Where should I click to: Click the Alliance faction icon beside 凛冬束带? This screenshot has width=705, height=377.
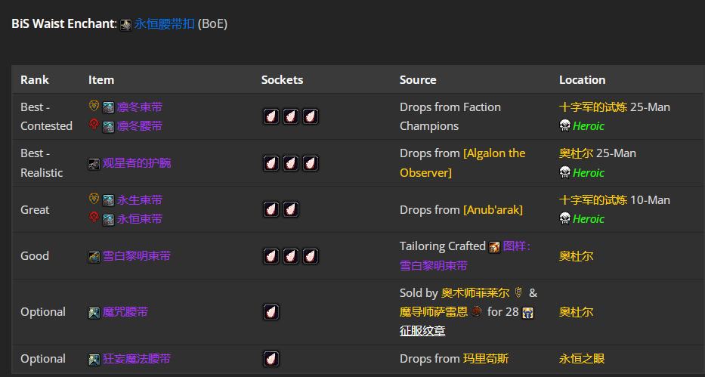point(94,106)
